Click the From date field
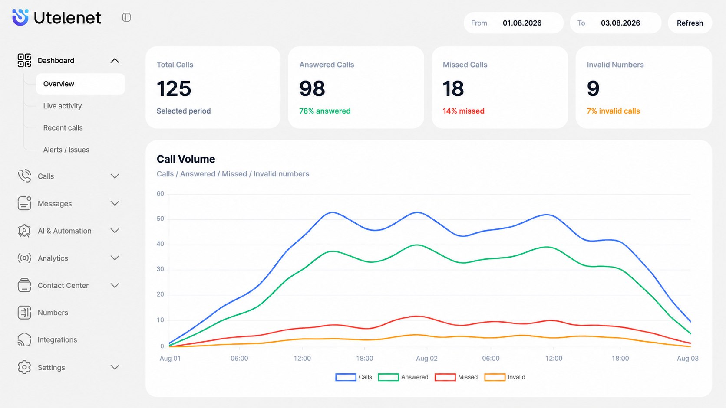This screenshot has height=408, width=726. click(x=513, y=23)
